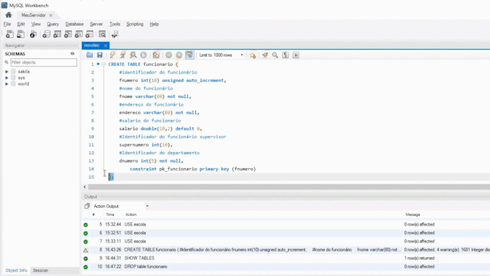
Task: Save current statement as snippet (star icon)
Action: click(253, 55)
